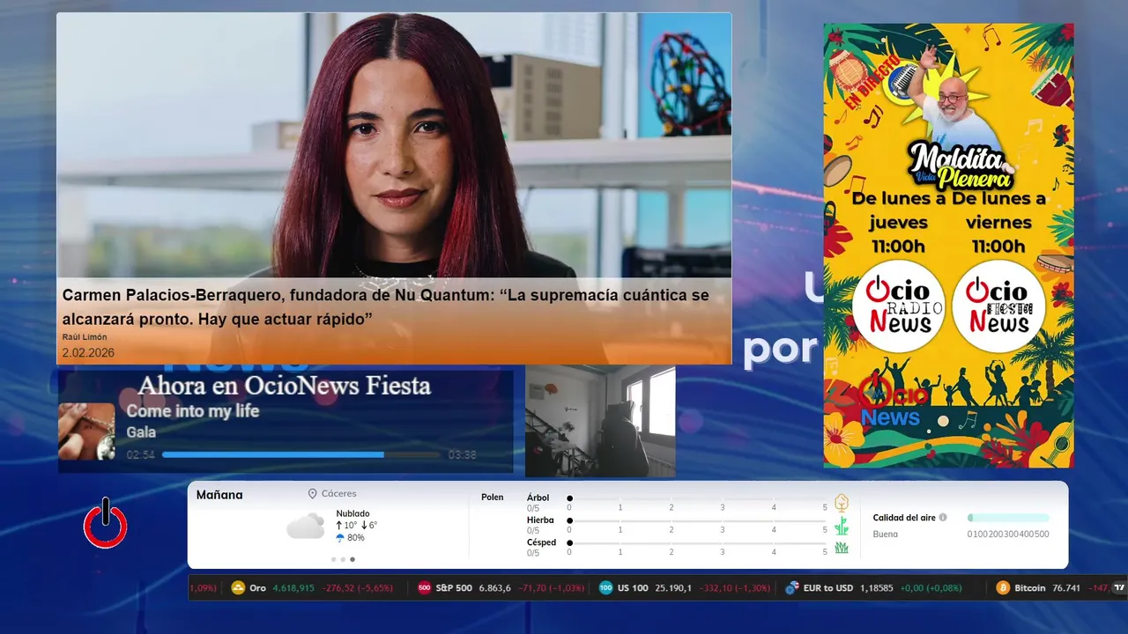Viewport: 1128px width, 634px height.
Task: Click the total duration 03:38
Action: [x=462, y=455]
